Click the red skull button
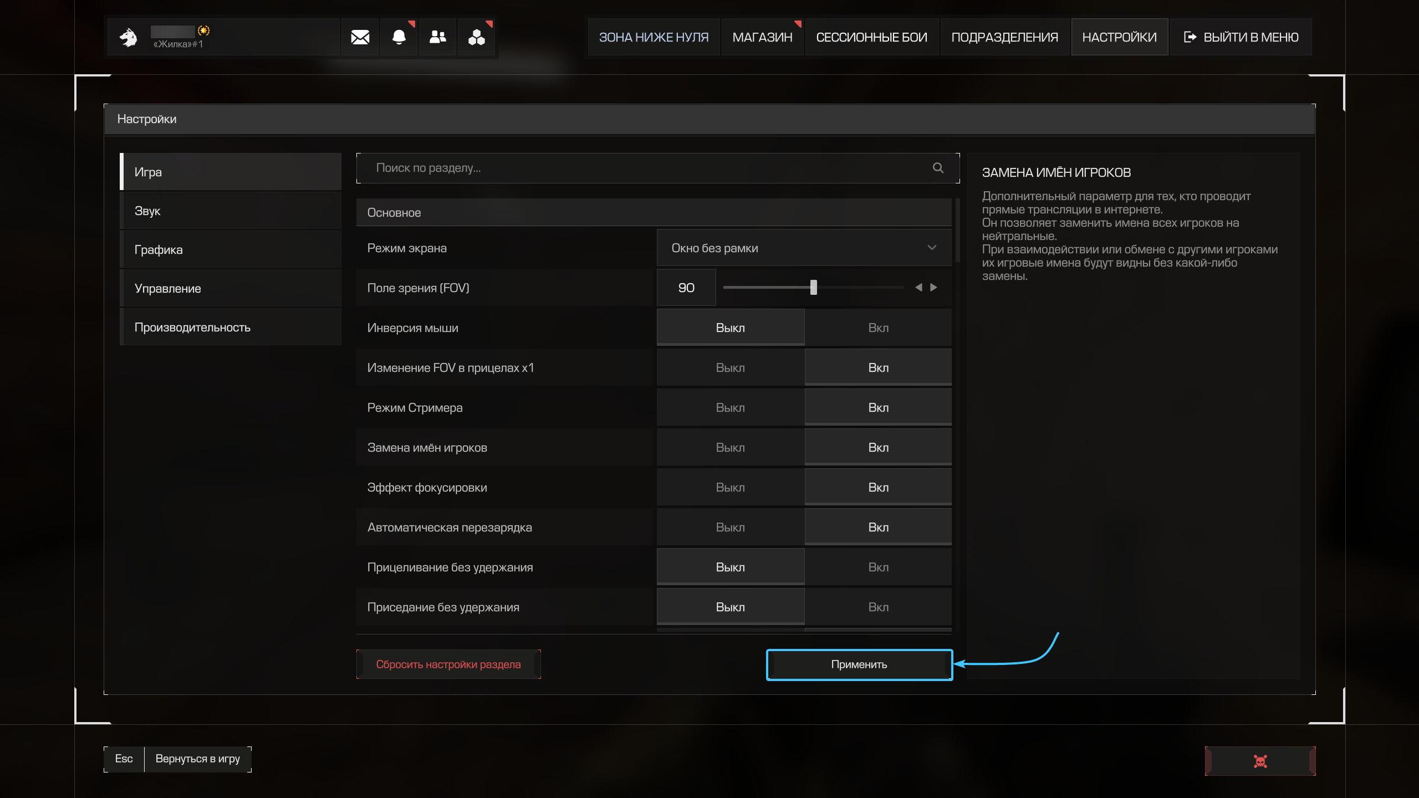The height and width of the screenshot is (798, 1419). (x=1260, y=761)
